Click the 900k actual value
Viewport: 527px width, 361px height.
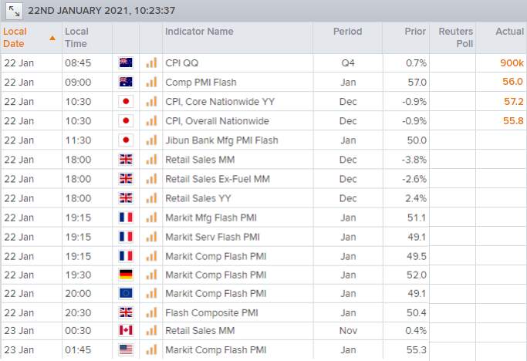tap(512, 62)
